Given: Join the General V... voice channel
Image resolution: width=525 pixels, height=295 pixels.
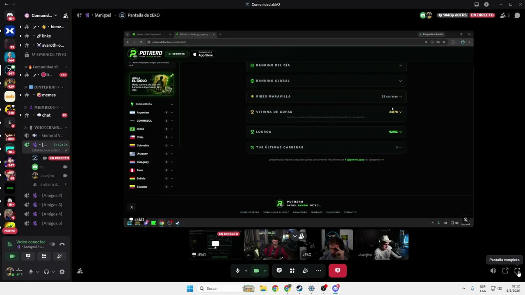Looking at the screenshot, I should click(x=46, y=135).
